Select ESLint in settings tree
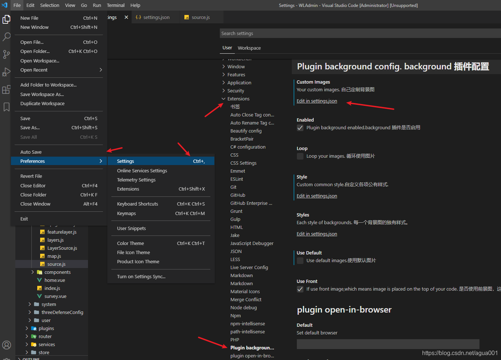 click(237, 179)
